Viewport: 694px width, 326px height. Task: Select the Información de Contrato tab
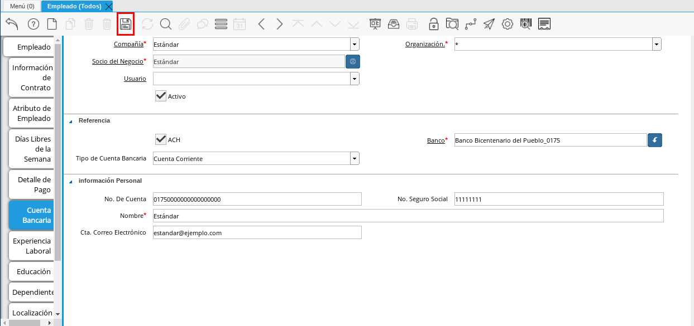point(31,77)
